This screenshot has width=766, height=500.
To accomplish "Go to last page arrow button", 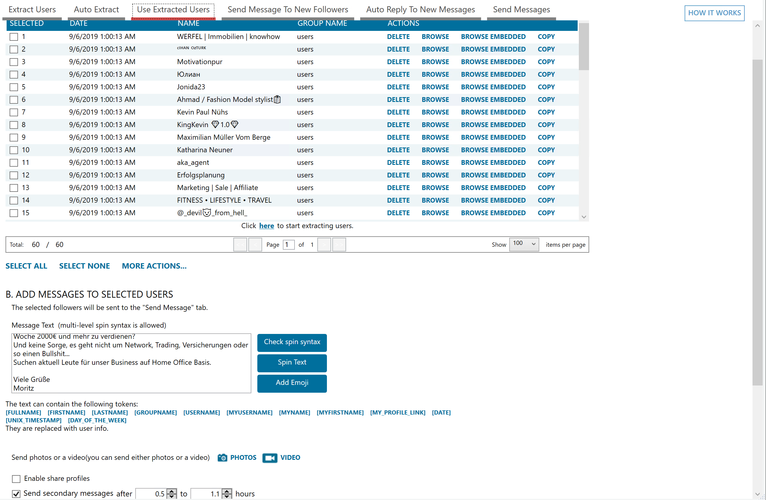I will click(x=339, y=245).
